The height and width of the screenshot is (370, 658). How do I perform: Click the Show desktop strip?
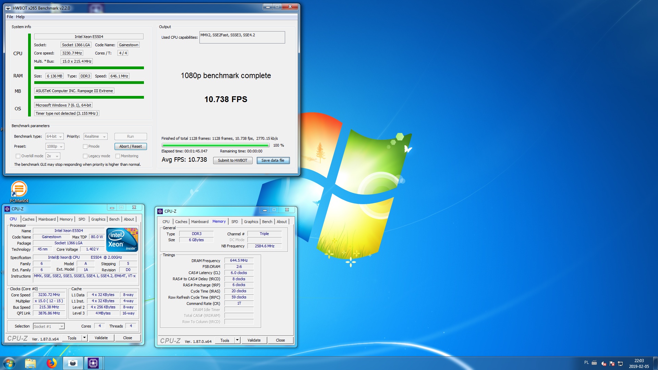(x=655, y=363)
